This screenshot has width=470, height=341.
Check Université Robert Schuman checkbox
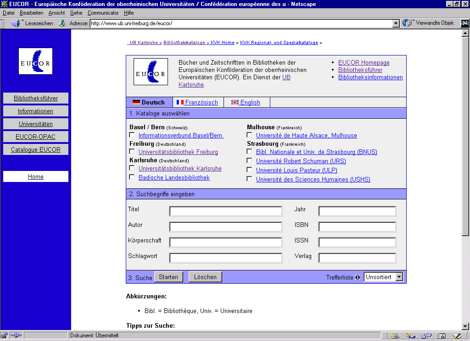point(249,161)
